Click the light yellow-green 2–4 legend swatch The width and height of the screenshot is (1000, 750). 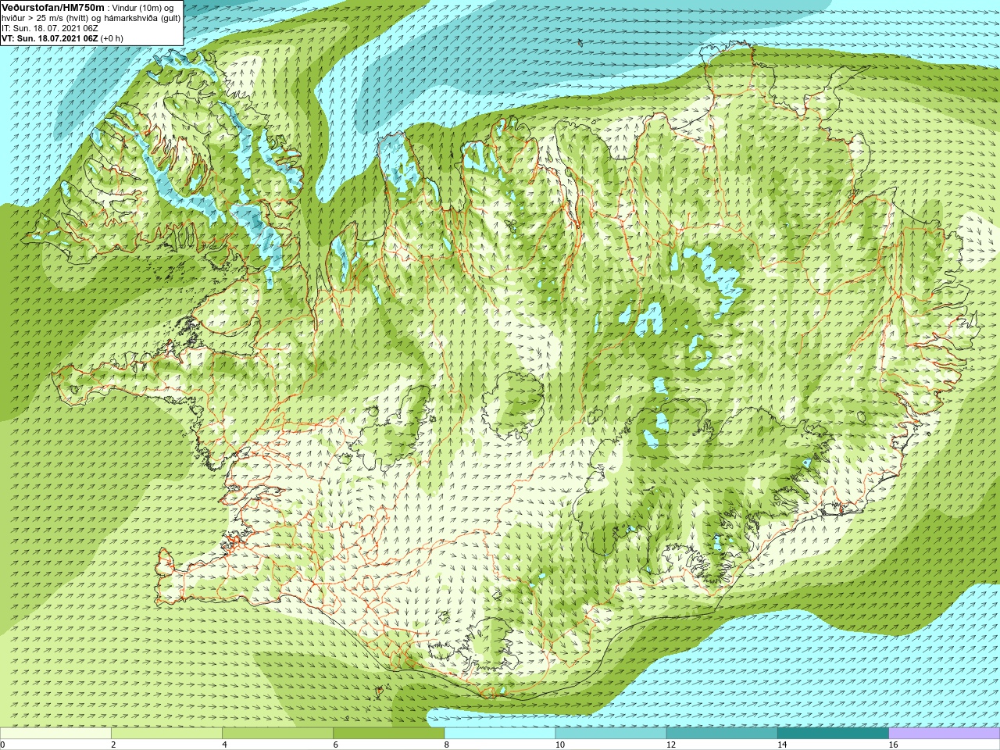tap(167, 734)
